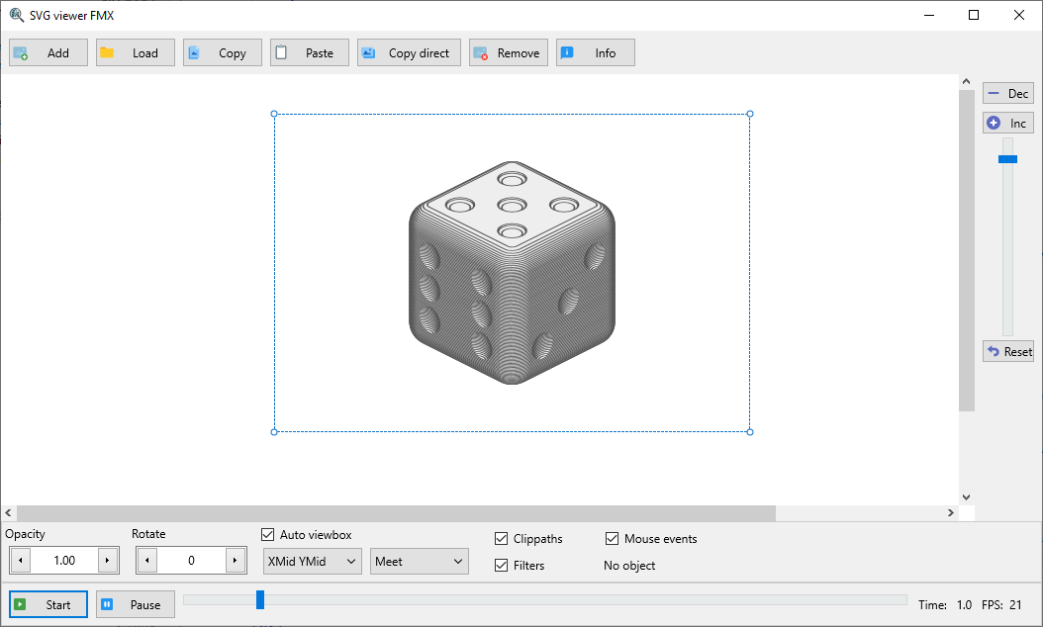Remove the selected SVG with Remove
Viewport: 1043px width, 627px height.
508,53
